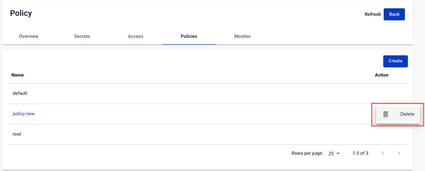Click the 1-3 of 3 pagination label

[360, 153]
